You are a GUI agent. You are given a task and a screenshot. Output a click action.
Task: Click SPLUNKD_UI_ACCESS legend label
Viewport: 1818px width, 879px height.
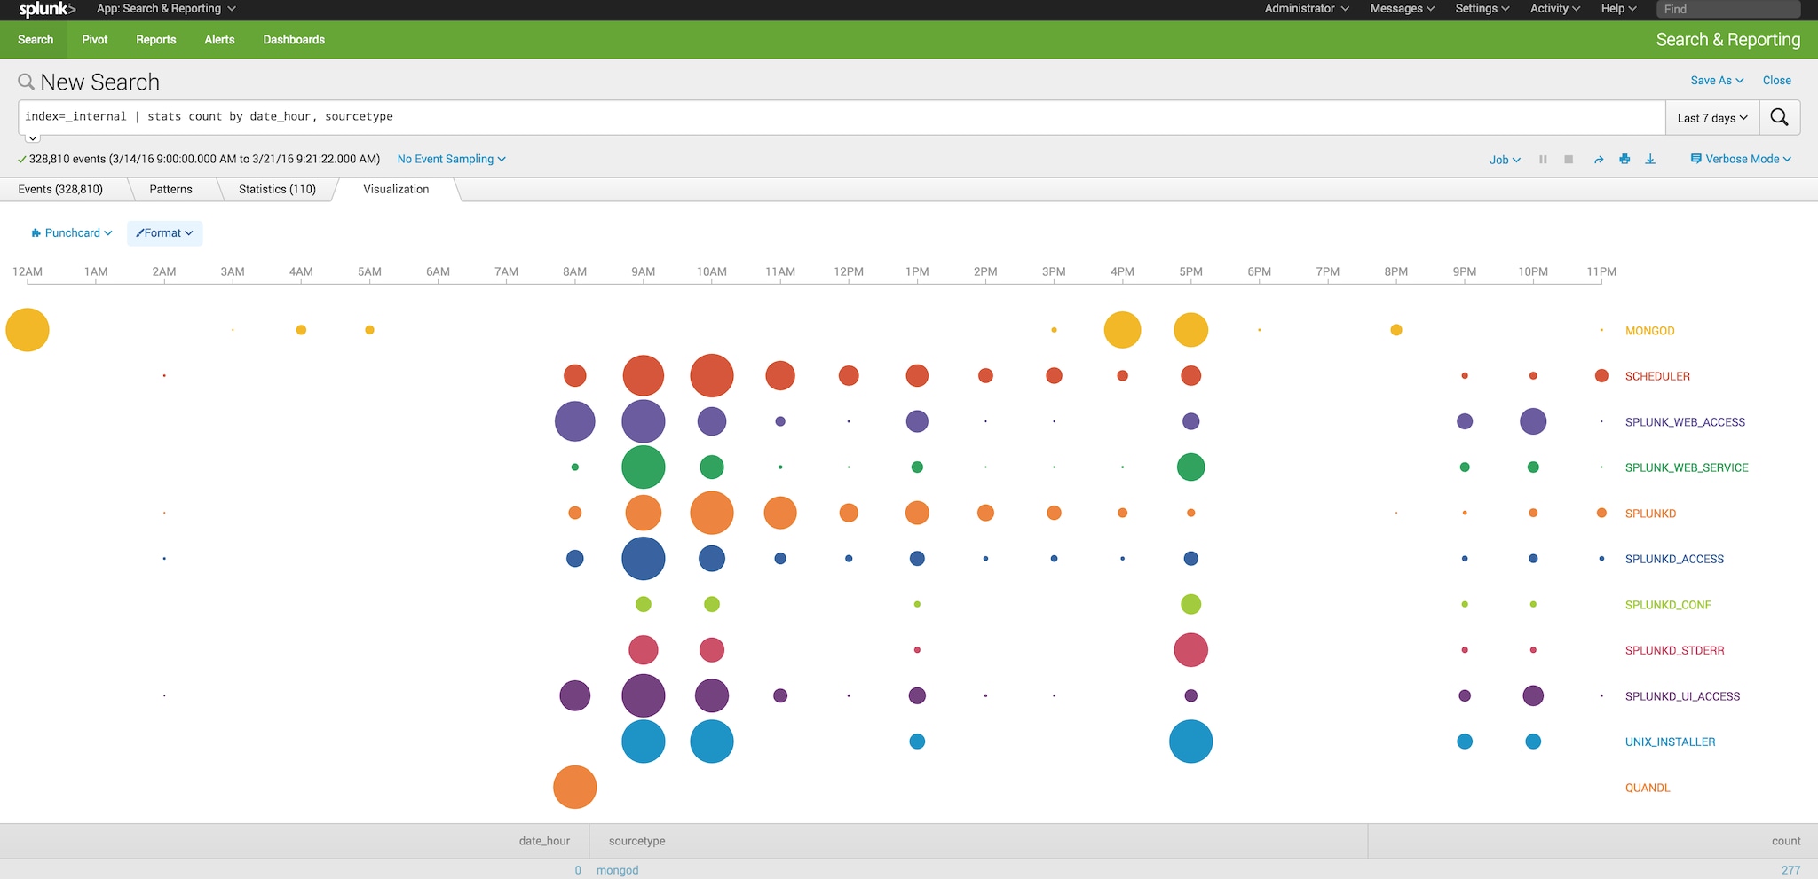tap(1682, 696)
